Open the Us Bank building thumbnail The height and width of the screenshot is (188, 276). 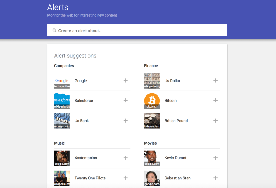62,121
